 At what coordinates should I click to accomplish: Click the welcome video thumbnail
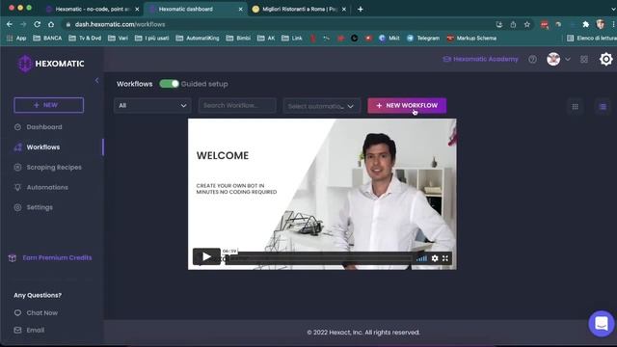click(x=322, y=194)
